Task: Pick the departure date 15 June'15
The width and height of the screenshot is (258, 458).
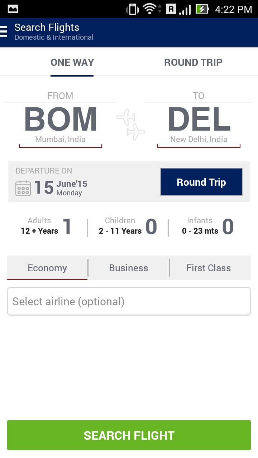Action: (x=61, y=187)
